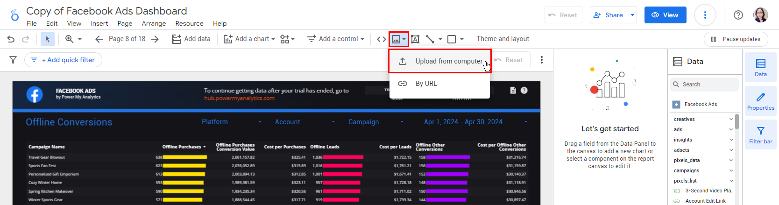Open the Properties panel tab
Image resolution: width=779 pixels, height=205 pixels.
(x=760, y=101)
